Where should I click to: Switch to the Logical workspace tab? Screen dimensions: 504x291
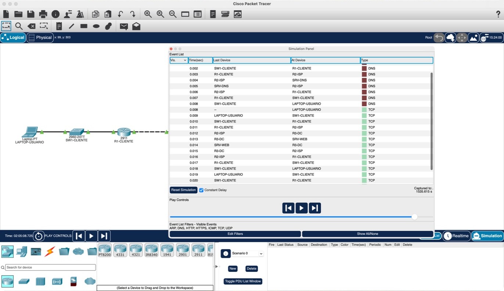(x=13, y=37)
